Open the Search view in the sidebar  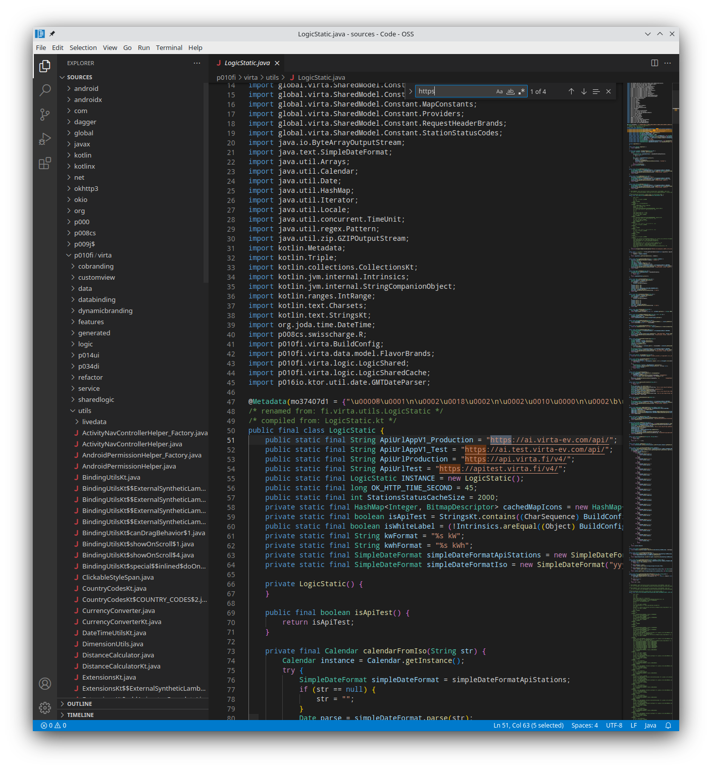pos(45,90)
